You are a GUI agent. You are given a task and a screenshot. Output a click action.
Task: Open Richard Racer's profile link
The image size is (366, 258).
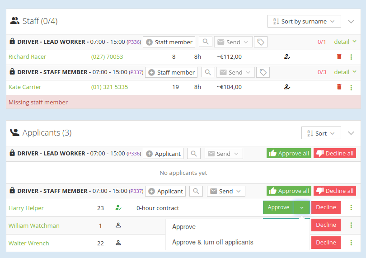pos(27,57)
